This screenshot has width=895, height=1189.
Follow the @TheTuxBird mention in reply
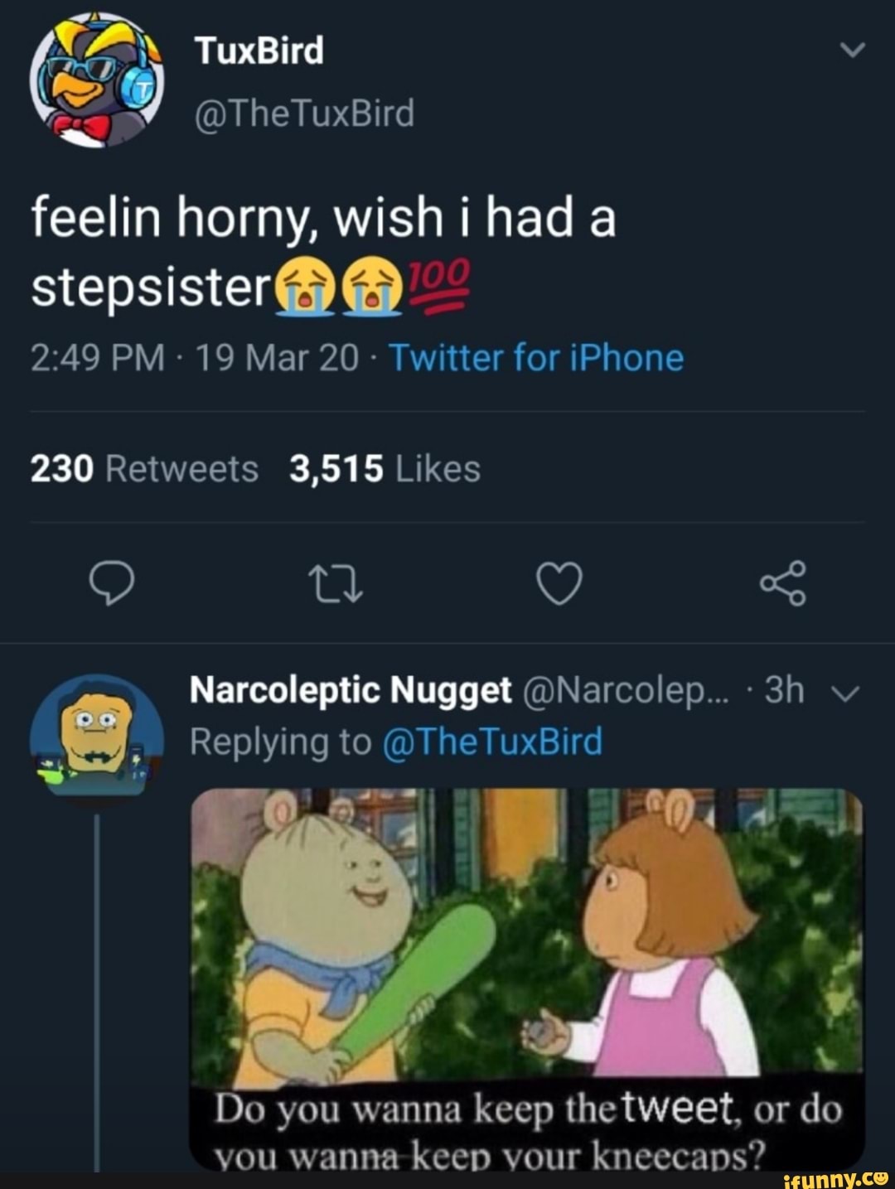pos(493,741)
